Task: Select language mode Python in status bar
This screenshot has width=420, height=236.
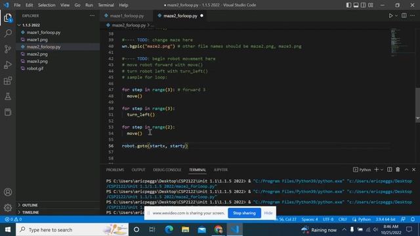Action: pos(364,220)
